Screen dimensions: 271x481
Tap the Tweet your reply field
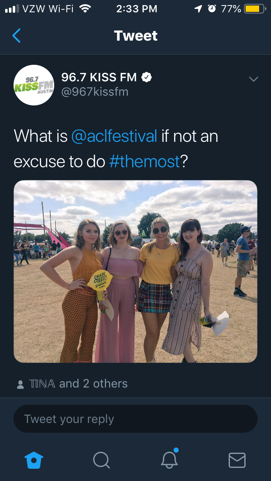click(x=135, y=419)
